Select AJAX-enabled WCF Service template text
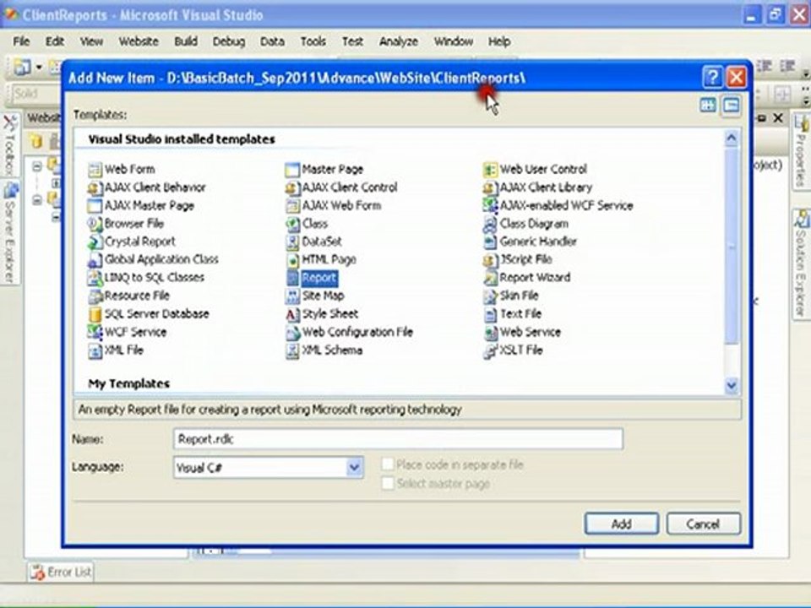The image size is (811, 608). pos(566,206)
